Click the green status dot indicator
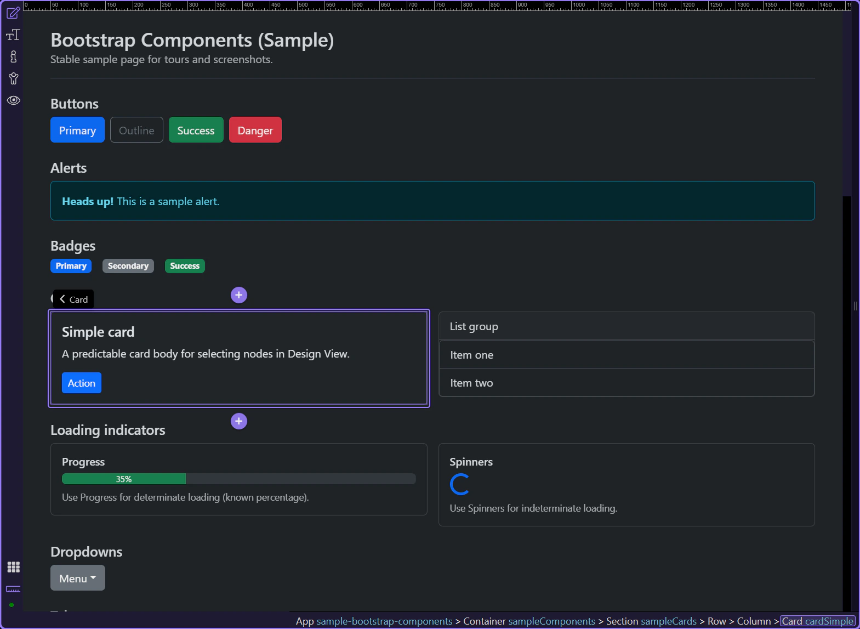 pos(12,605)
